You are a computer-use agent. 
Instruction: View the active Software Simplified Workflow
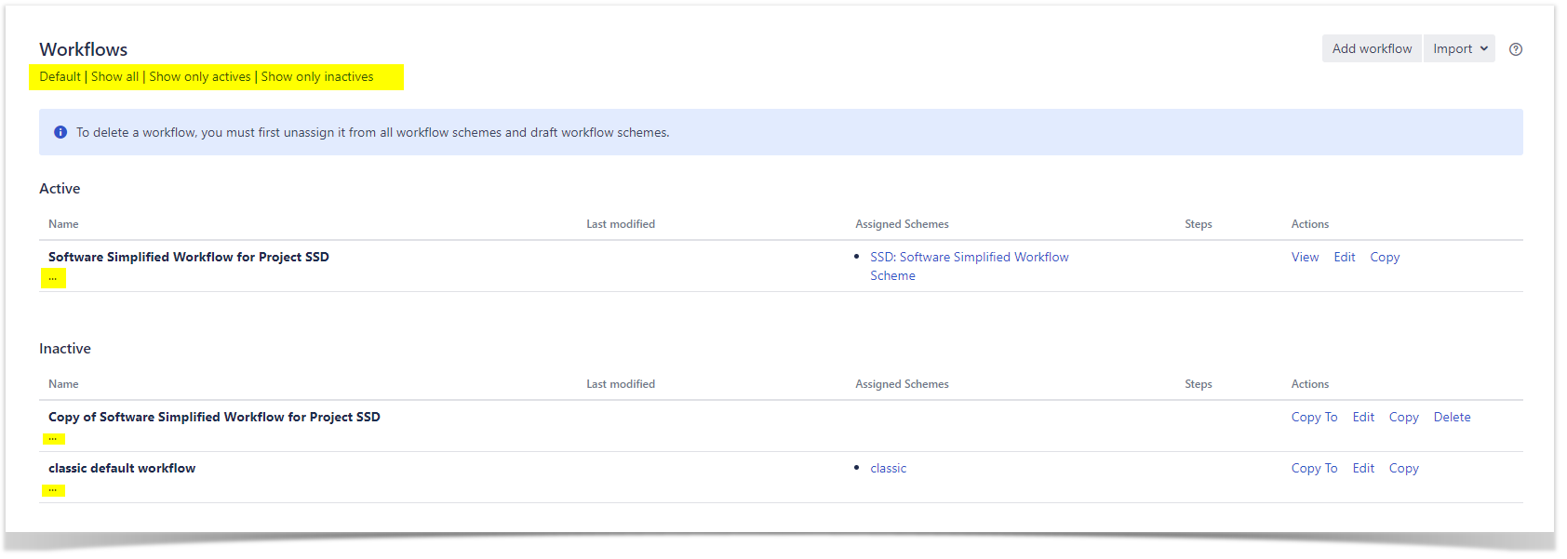click(x=1305, y=257)
